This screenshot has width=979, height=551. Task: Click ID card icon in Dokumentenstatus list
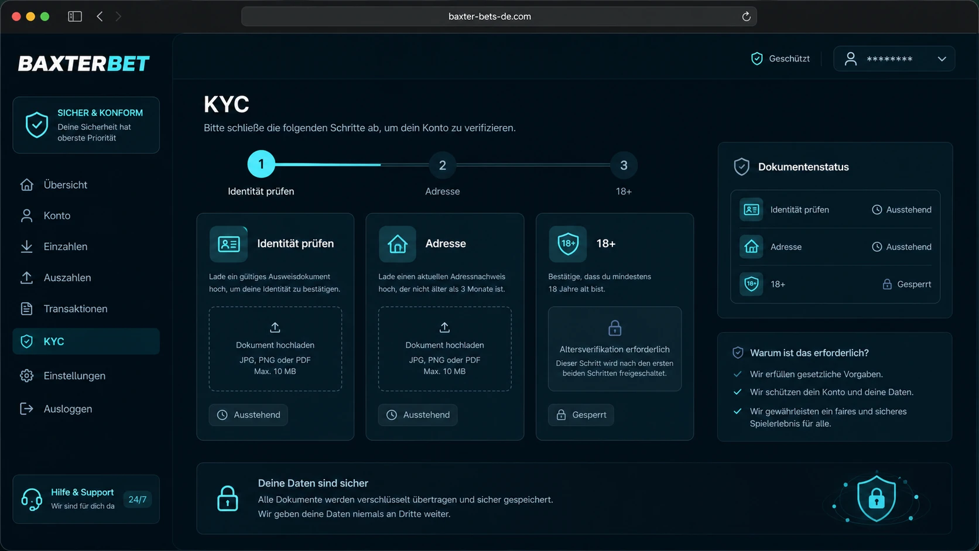[x=751, y=210]
